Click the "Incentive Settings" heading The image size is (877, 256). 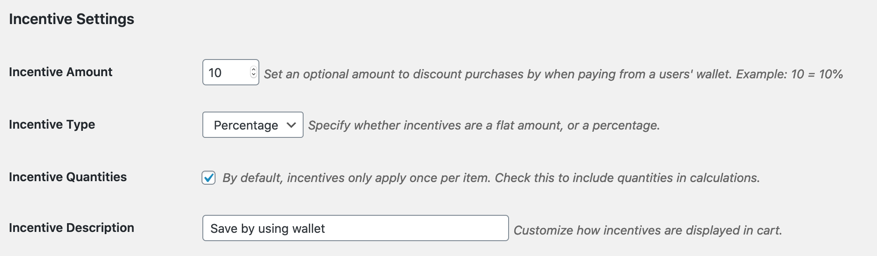71,19
